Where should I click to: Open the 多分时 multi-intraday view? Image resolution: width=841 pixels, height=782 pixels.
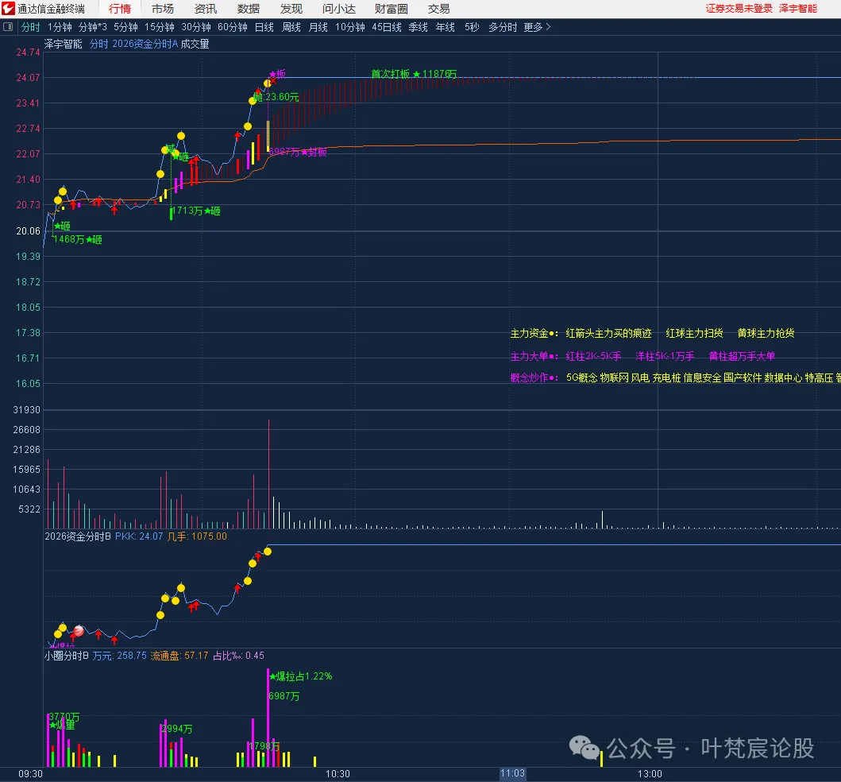[x=500, y=26]
